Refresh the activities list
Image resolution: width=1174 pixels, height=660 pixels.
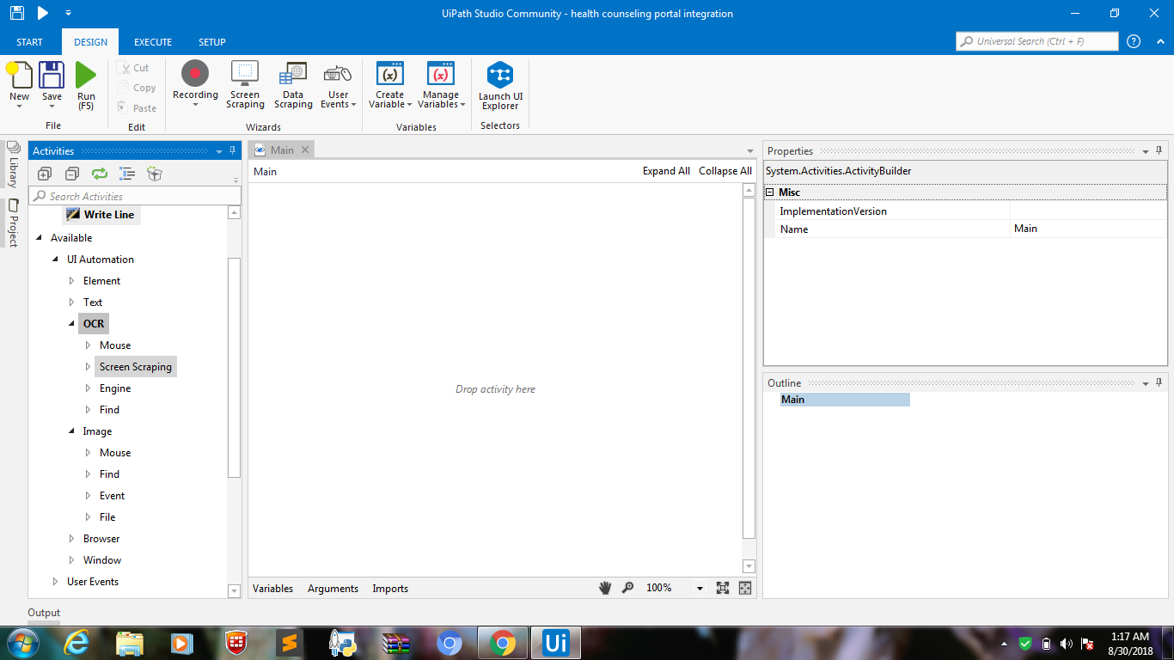(x=100, y=174)
